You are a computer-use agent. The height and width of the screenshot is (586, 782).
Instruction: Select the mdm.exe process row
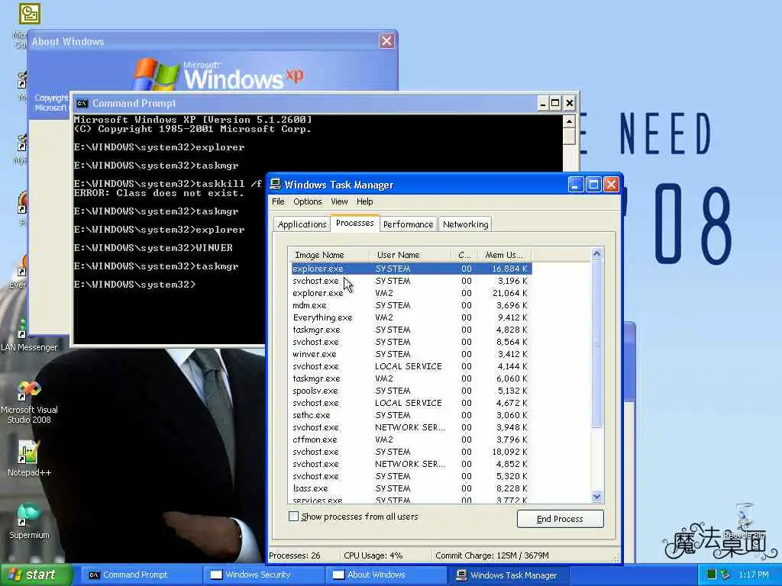point(411,305)
